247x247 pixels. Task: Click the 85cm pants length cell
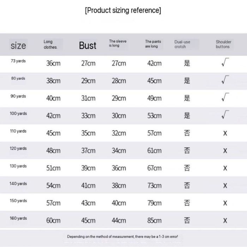[154, 221]
